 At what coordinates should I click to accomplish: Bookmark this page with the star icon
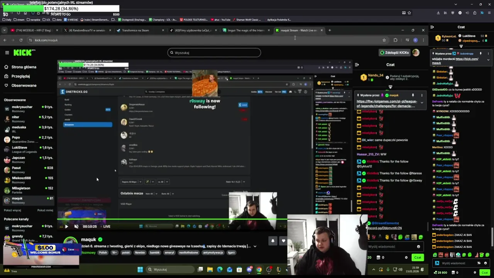click(384, 40)
